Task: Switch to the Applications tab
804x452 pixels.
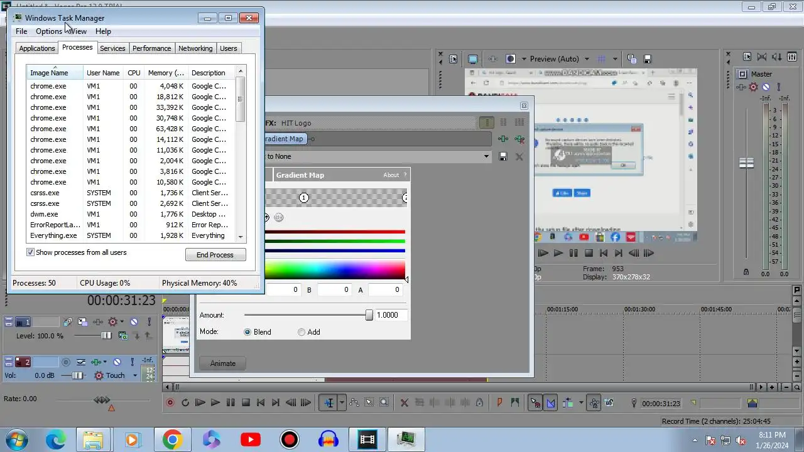Action: 37,48
